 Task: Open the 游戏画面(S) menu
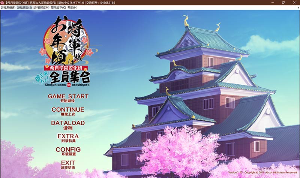(24, 7)
